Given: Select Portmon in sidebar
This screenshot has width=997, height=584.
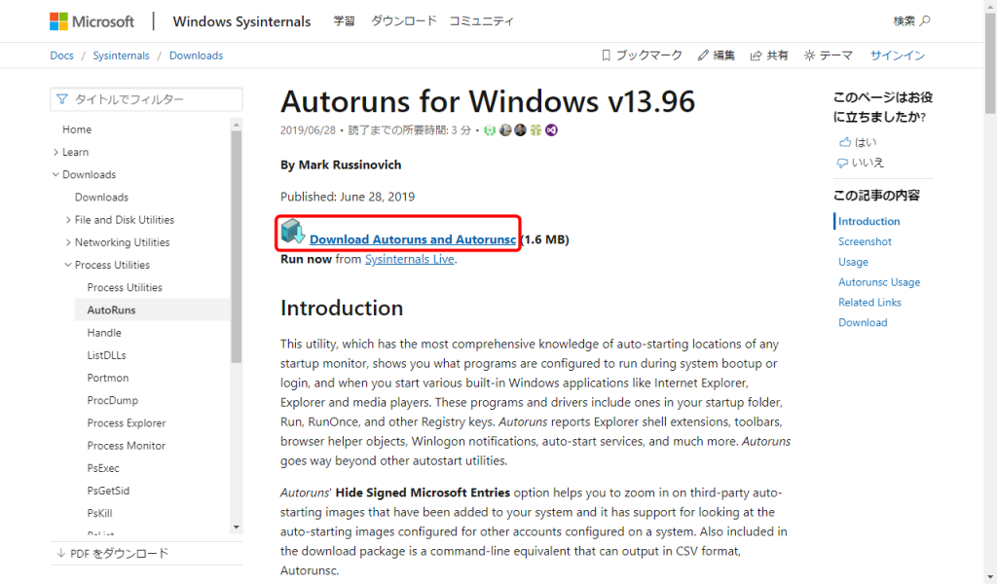Looking at the screenshot, I should 107,378.
